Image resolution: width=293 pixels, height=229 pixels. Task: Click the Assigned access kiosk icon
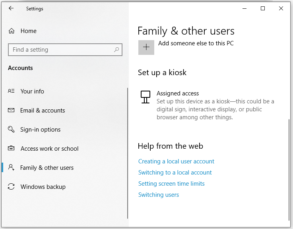point(146,97)
